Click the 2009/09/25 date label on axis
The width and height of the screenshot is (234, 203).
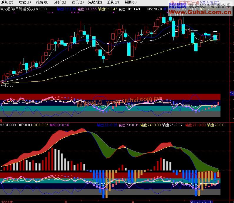[201, 202]
